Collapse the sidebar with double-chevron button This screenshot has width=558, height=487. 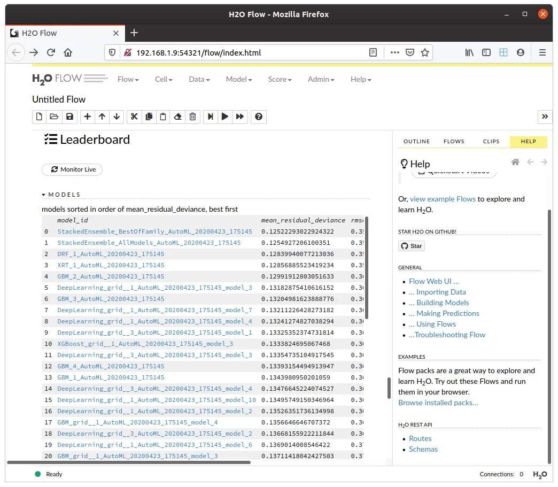(x=545, y=117)
